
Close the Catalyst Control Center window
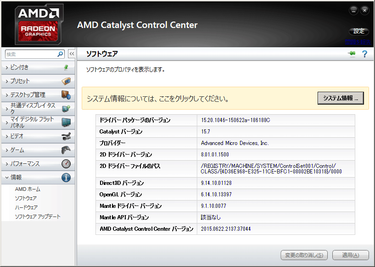click(364, 10)
